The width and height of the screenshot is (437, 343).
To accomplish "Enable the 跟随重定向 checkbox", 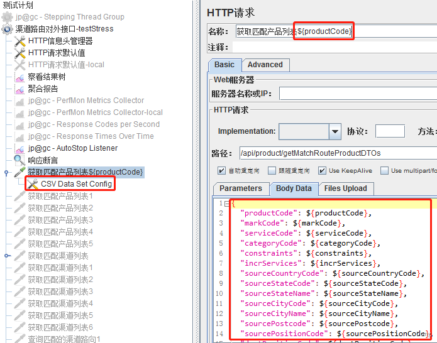I will coord(272,170).
